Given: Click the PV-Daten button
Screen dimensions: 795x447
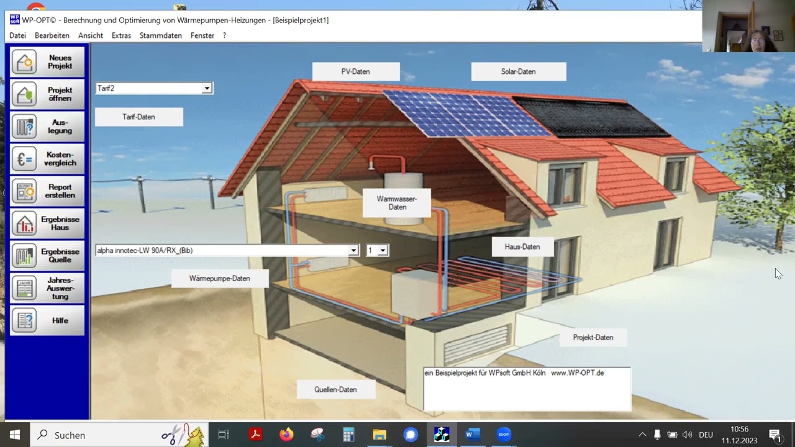Looking at the screenshot, I should [x=356, y=71].
